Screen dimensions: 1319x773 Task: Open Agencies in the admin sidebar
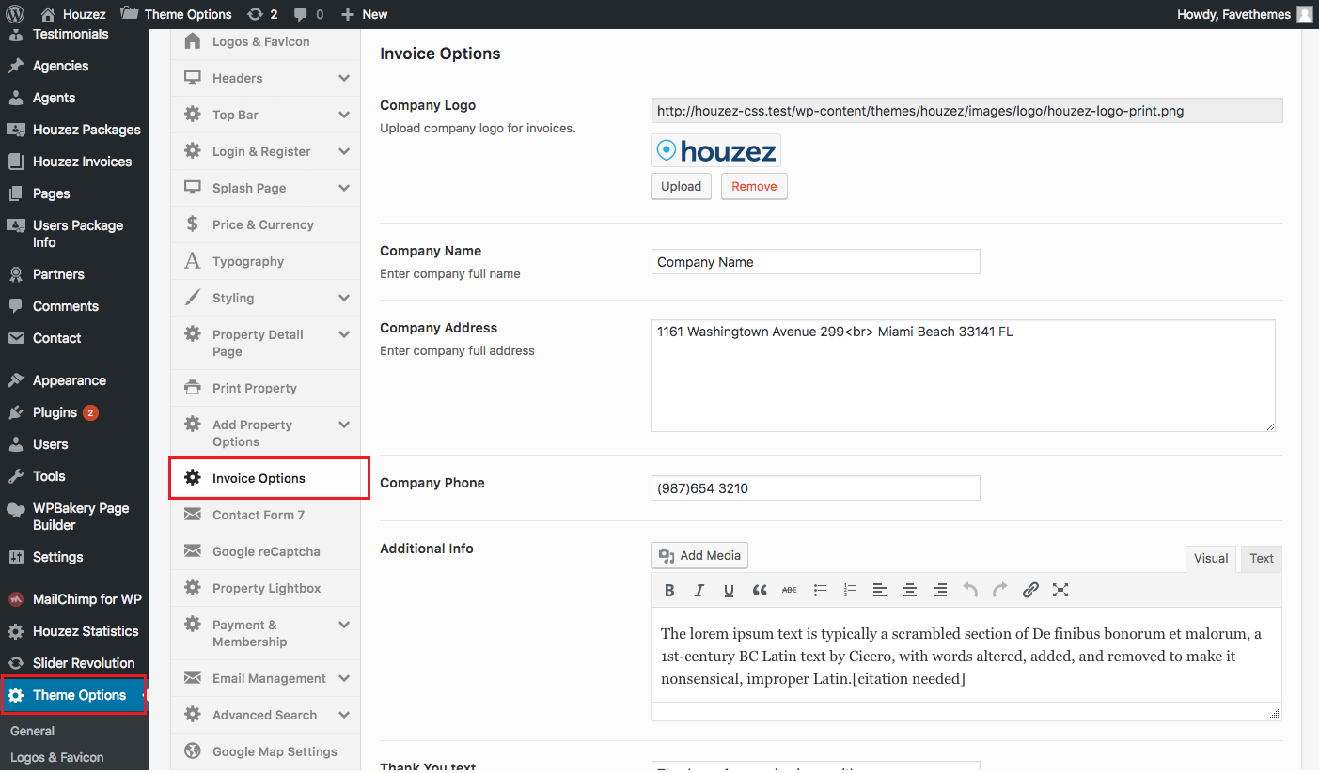[74, 66]
